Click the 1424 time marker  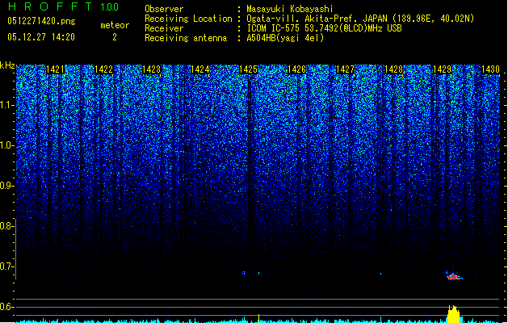pos(200,69)
